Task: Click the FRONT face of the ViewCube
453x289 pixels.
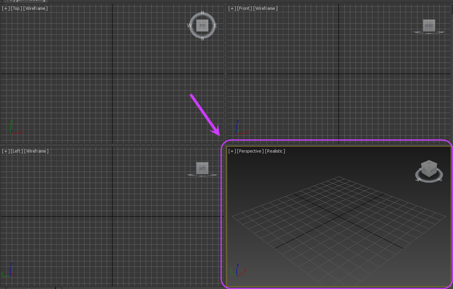Action: tap(429, 25)
